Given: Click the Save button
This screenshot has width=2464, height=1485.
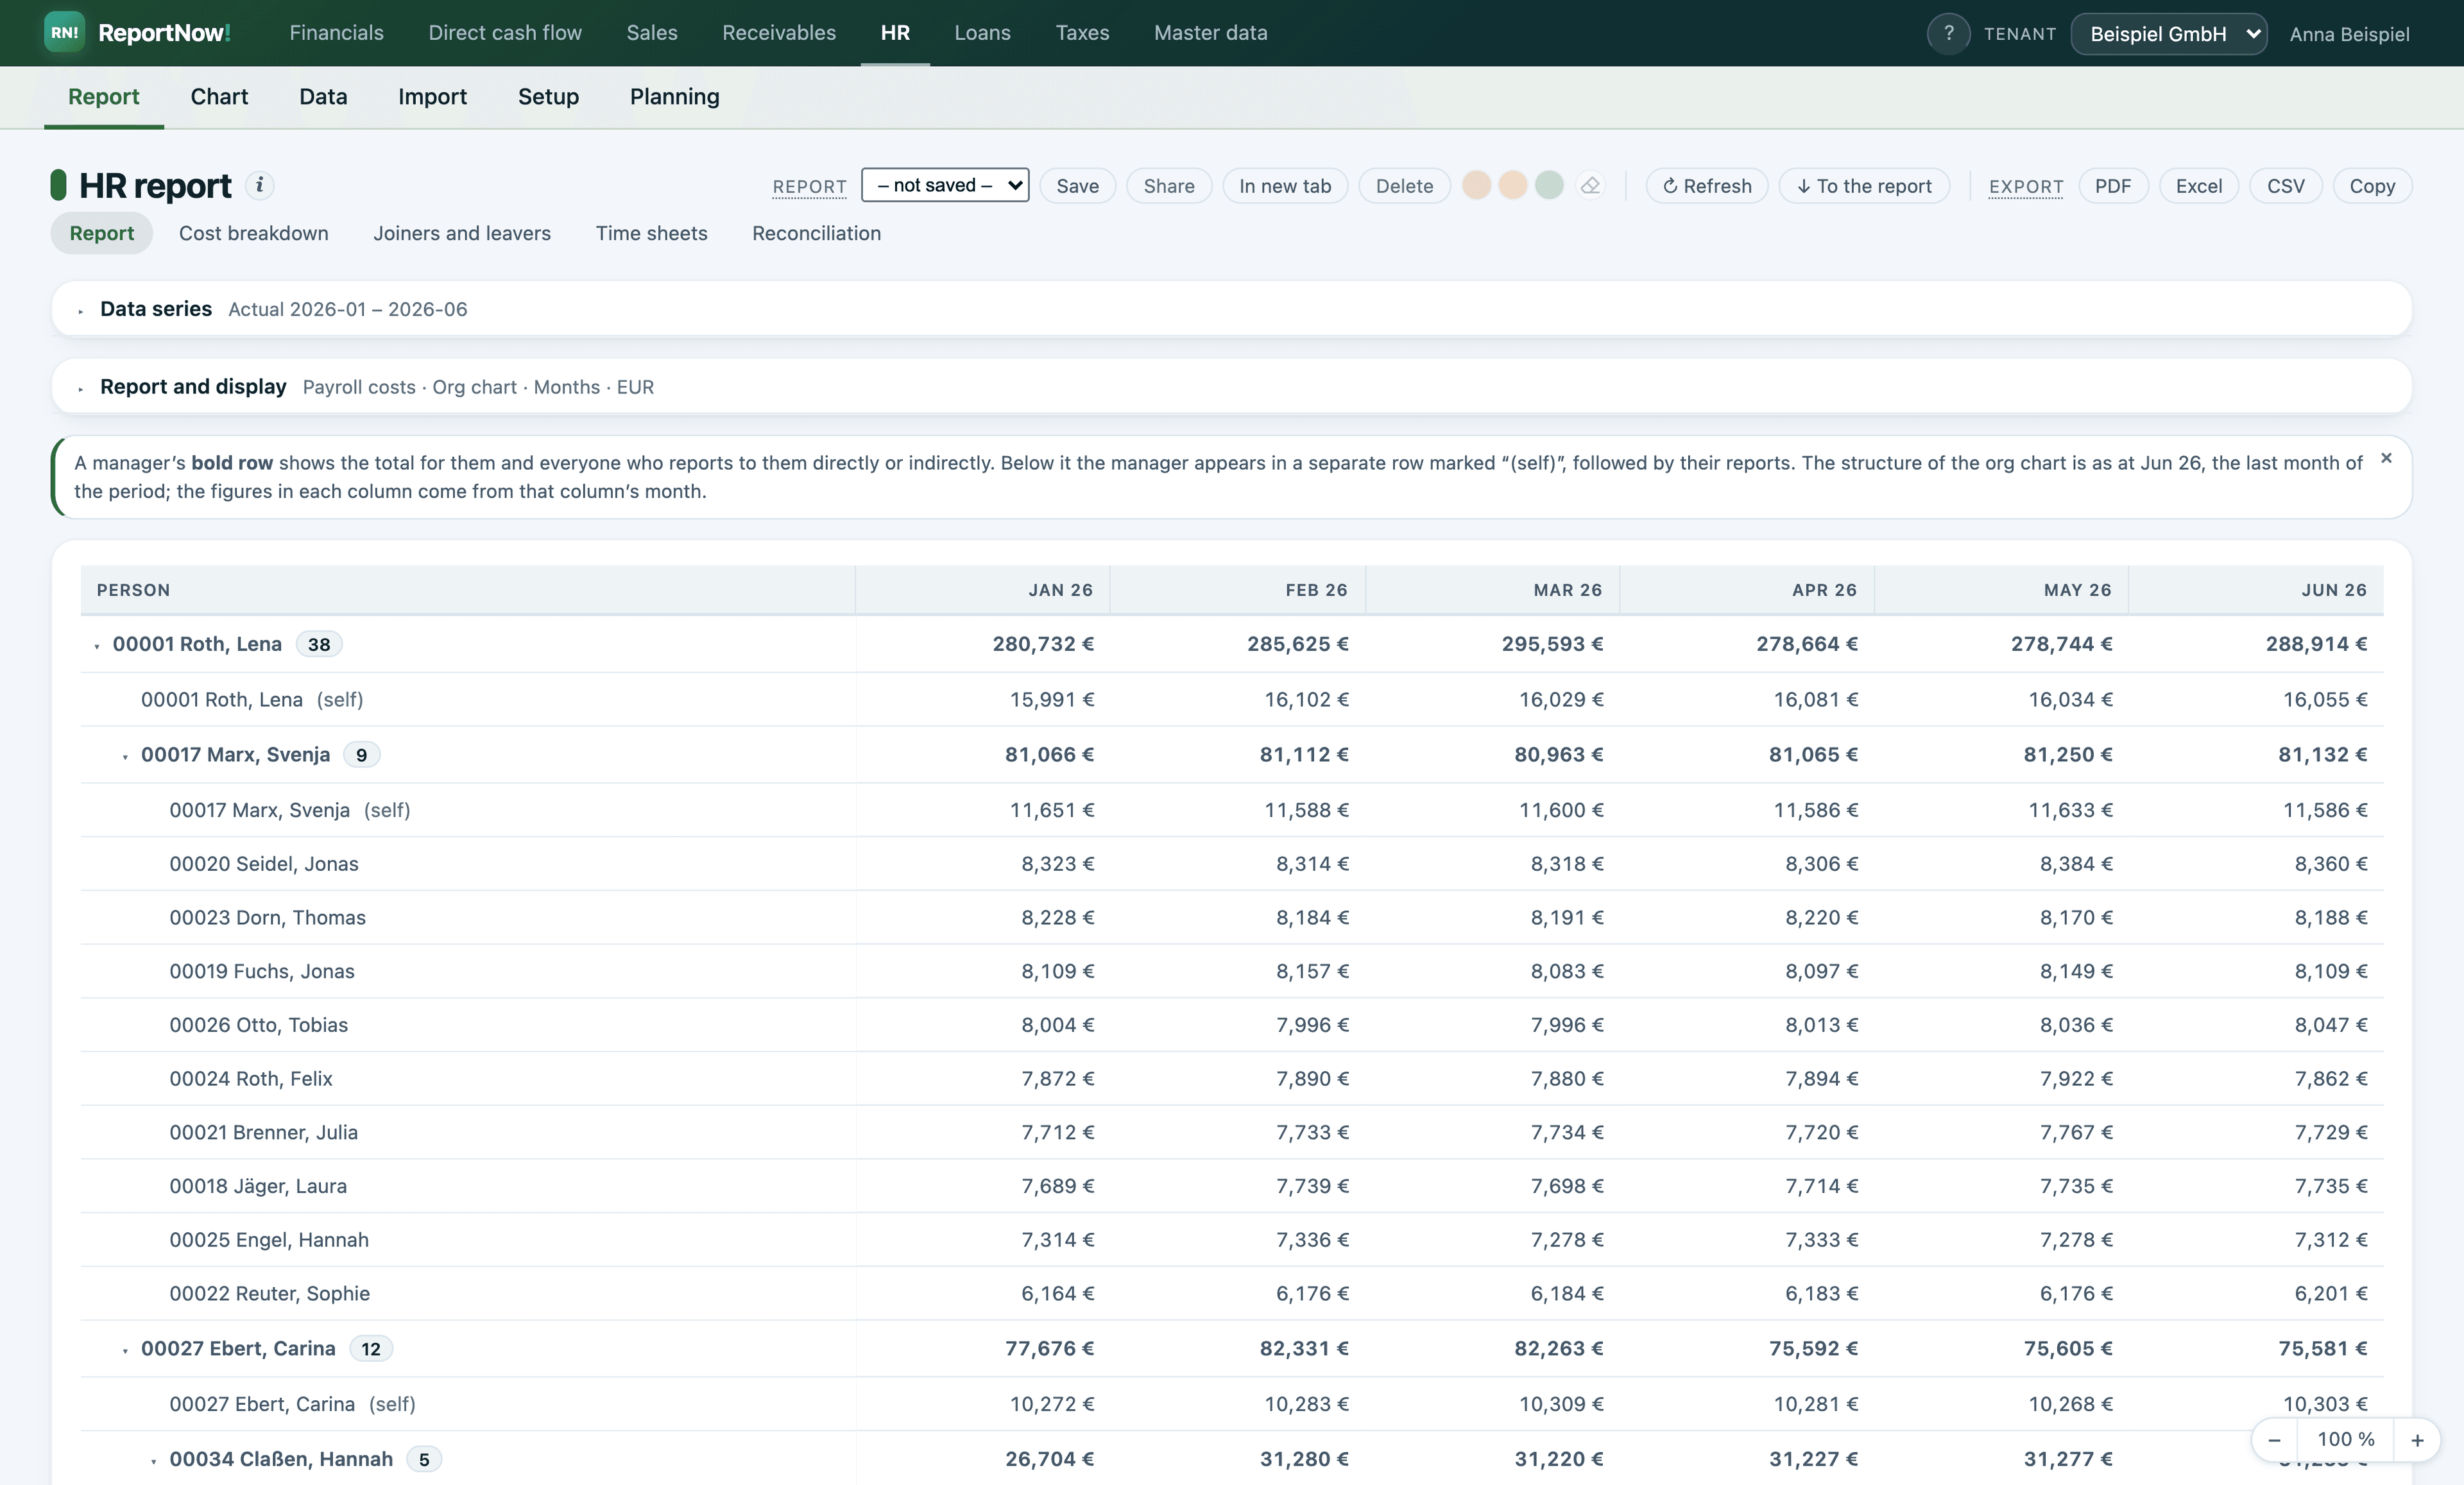Looking at the screenshot, I should 1077,186.
